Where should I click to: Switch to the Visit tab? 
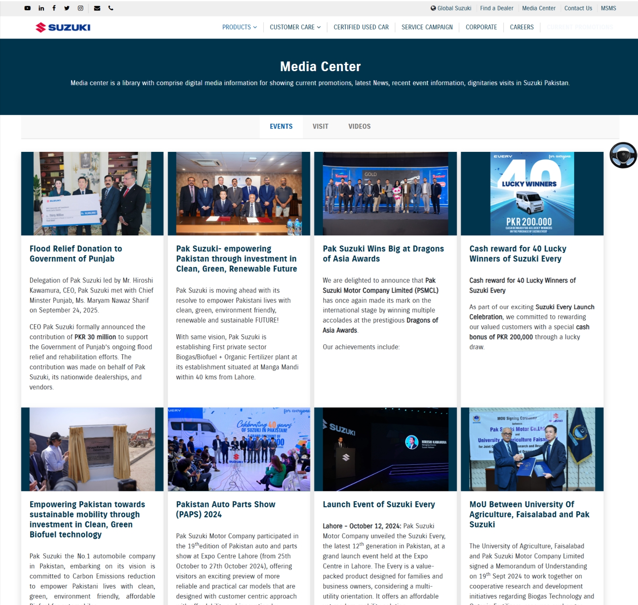pyautogui.click(x=320, y=127)
